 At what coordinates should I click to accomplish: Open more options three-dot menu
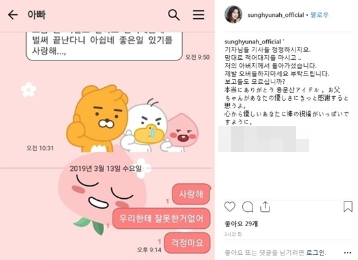tap(348, 253)
